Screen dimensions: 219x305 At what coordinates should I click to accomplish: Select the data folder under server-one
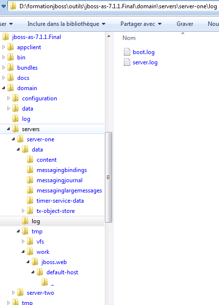tap(37, 150)
